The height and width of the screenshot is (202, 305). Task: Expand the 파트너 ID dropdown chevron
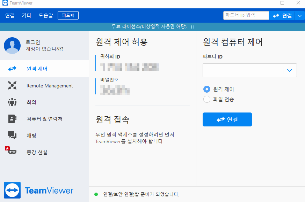click(x=290, y=70)
